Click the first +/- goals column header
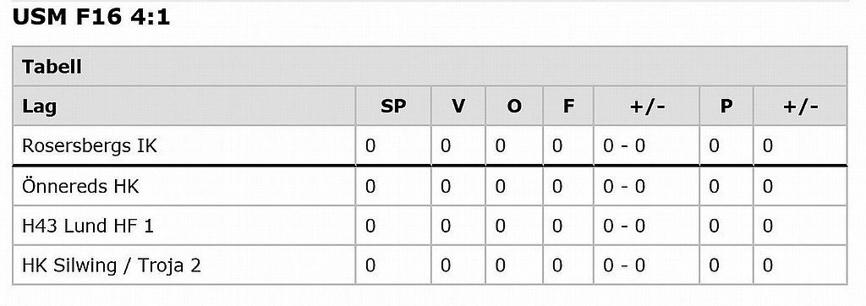 647,106
